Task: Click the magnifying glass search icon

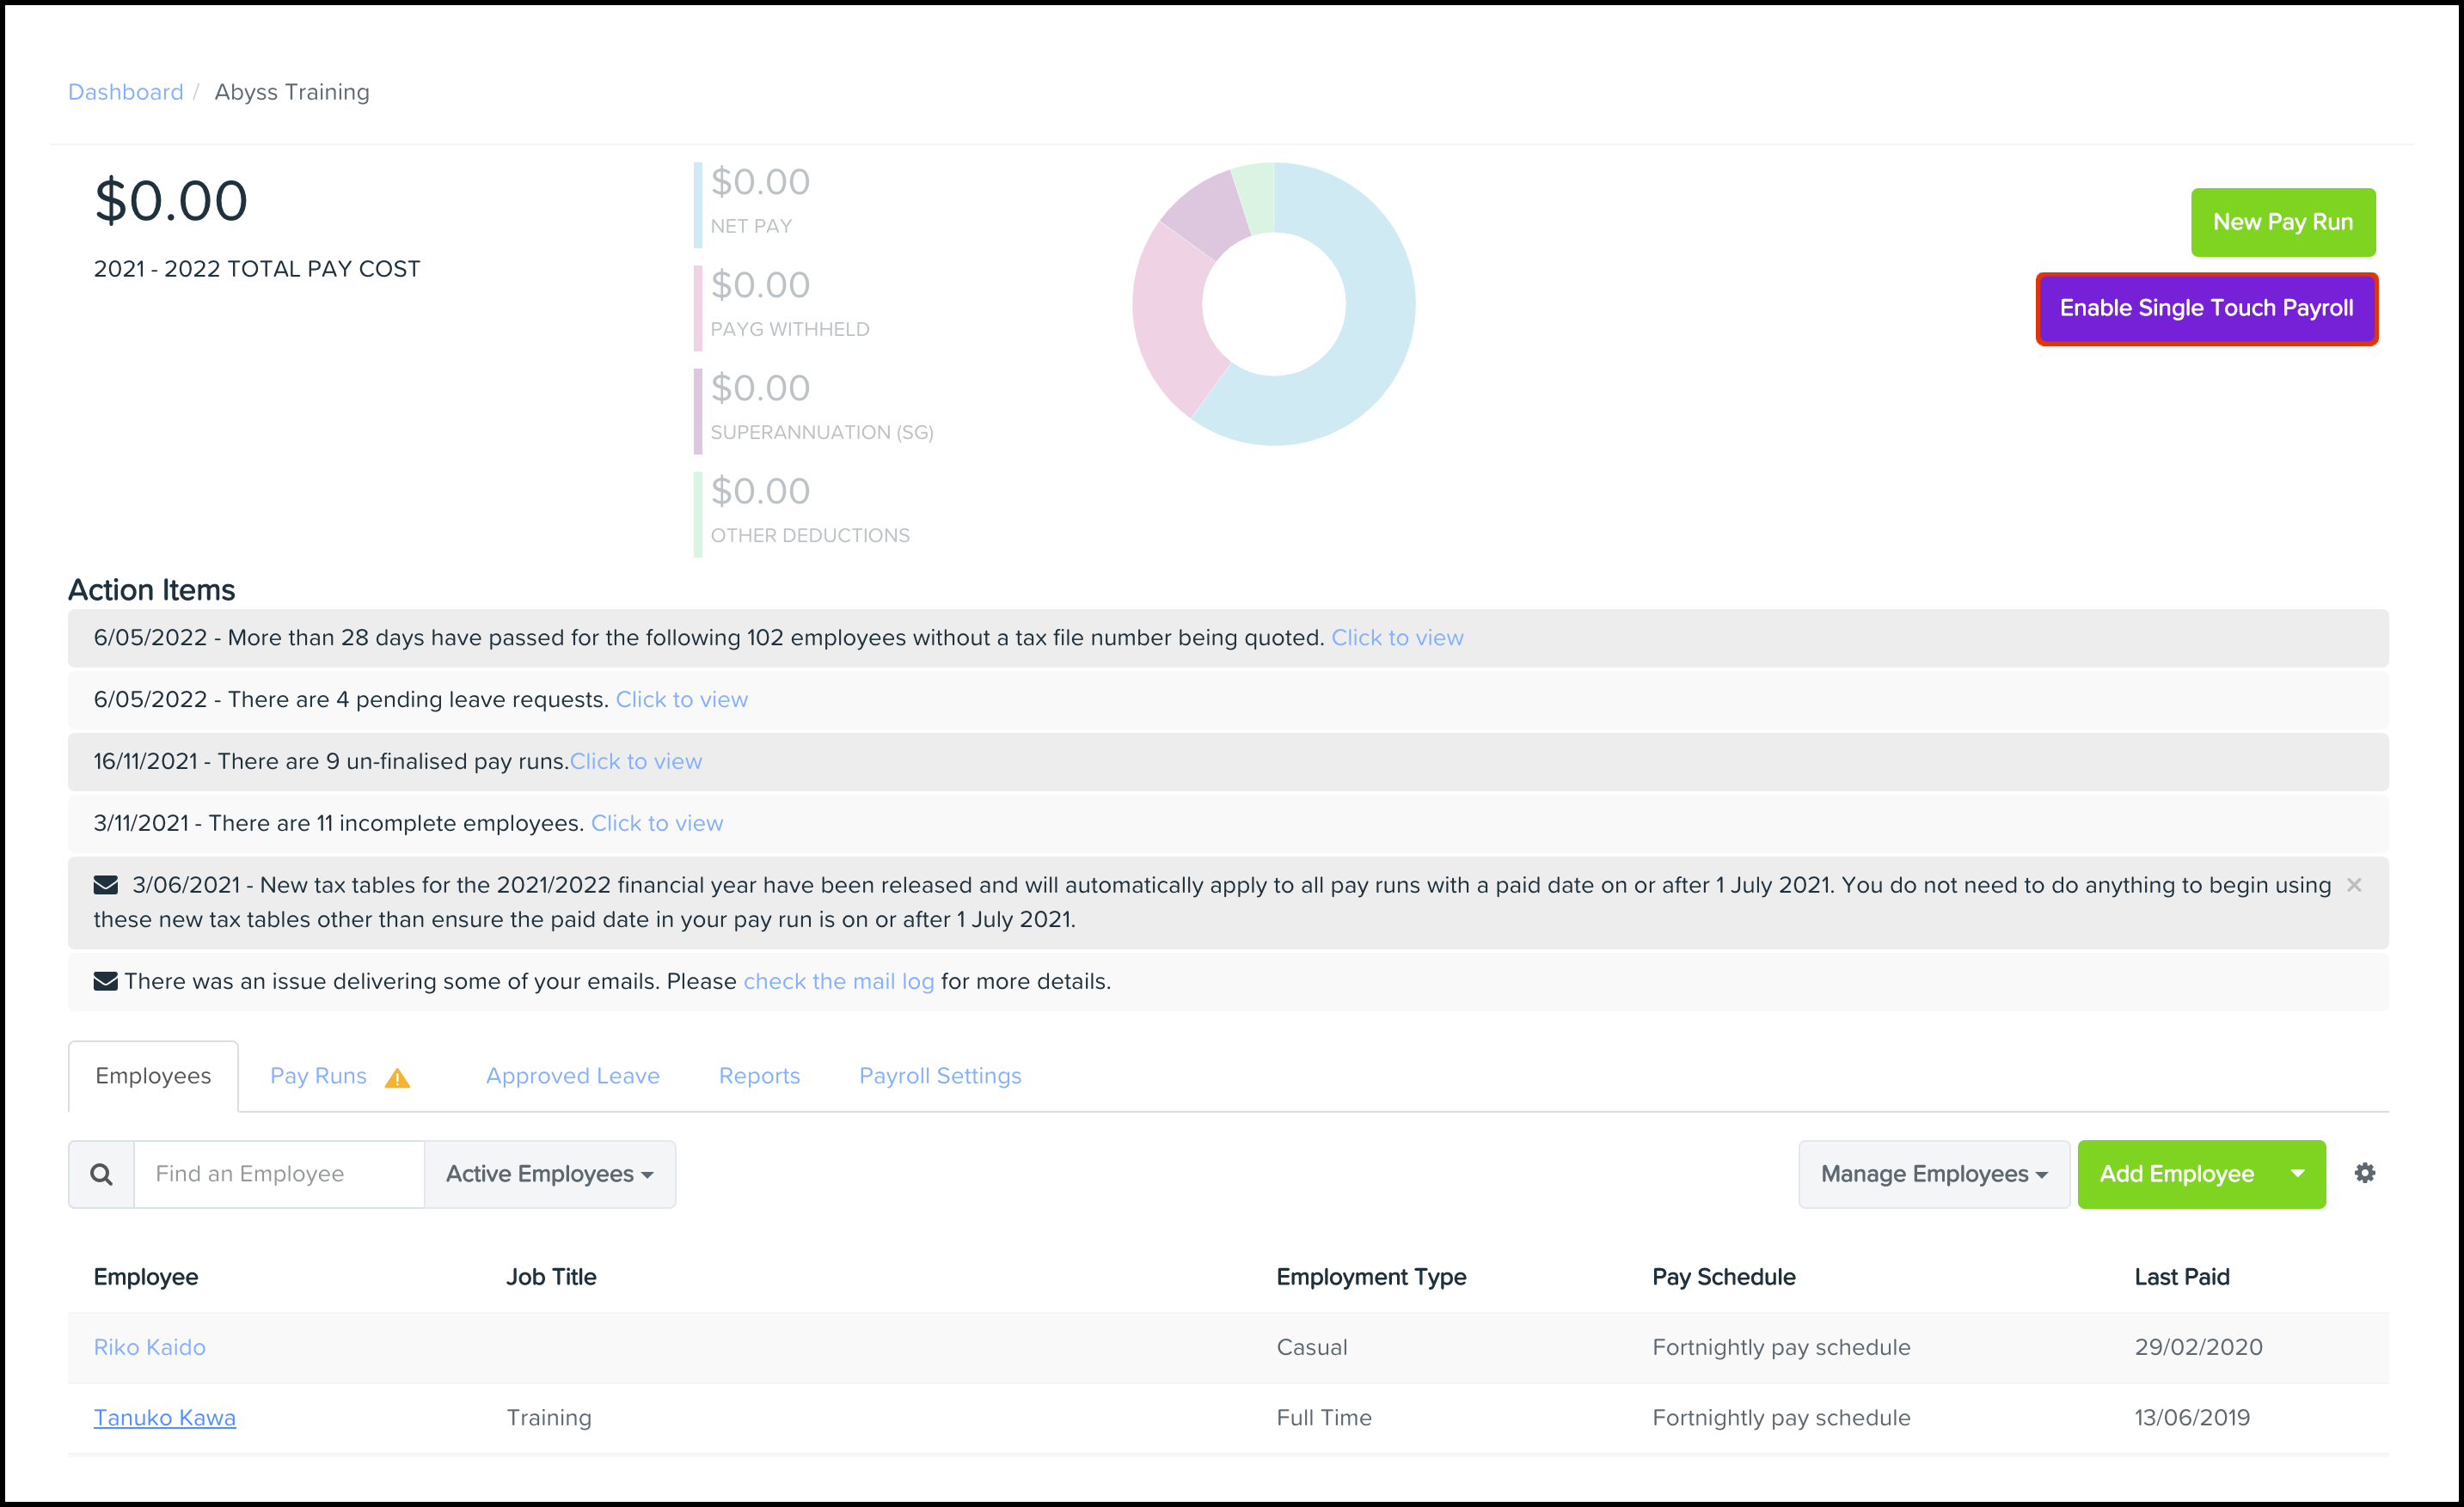Action: coord(101,1174)
